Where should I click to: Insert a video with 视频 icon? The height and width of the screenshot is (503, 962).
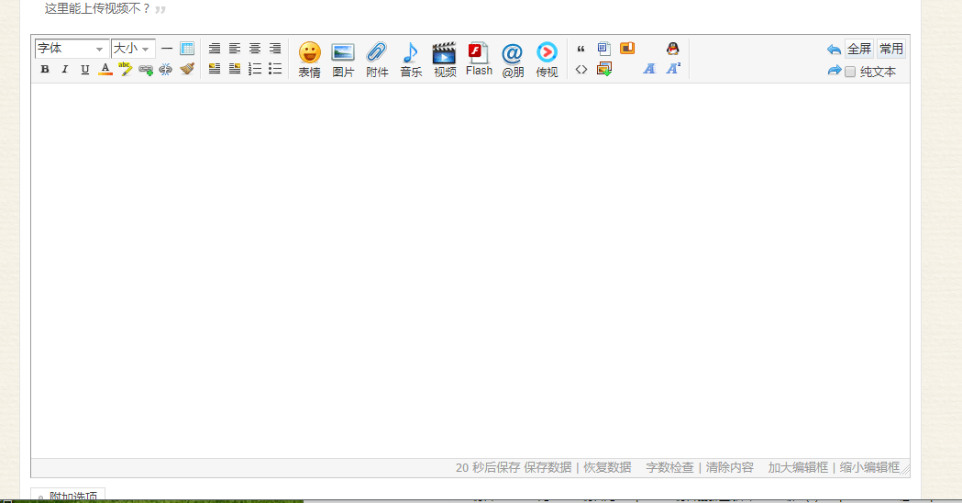pyautogui.click(x=445, y=59)
